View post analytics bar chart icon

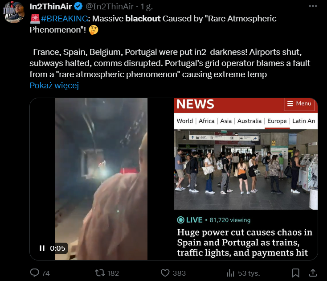(230, 273)
